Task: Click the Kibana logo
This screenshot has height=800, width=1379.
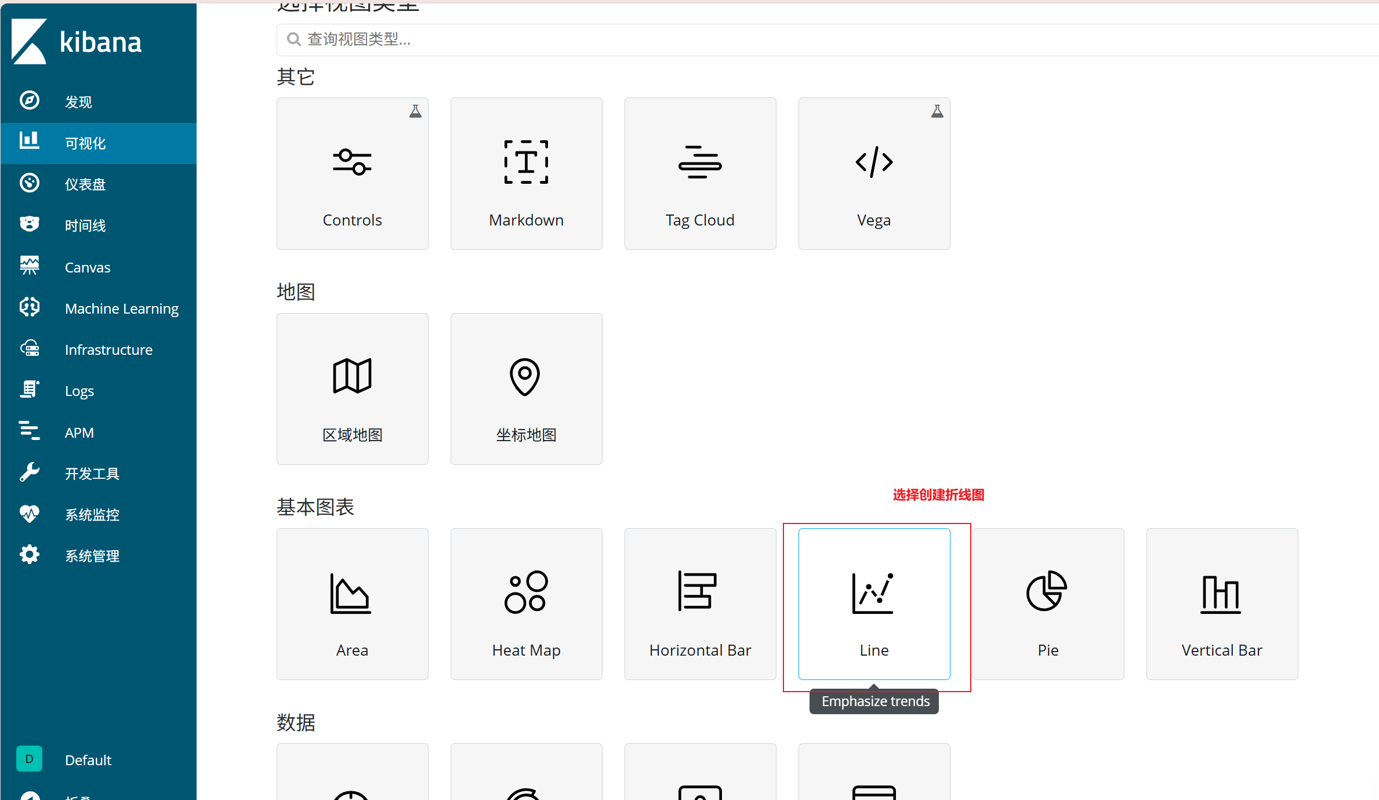Action: (x=76, y=42)
